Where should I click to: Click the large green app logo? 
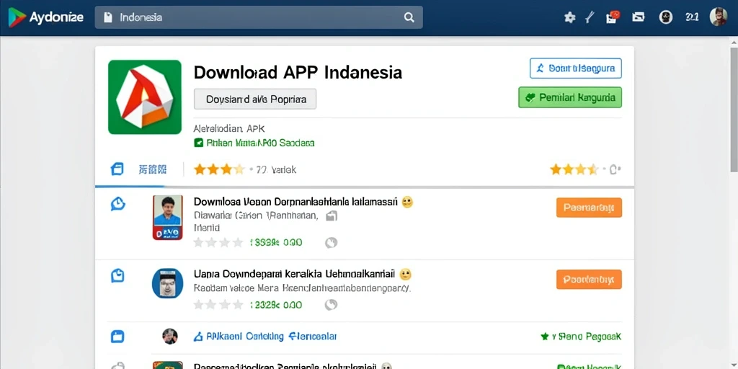pos(144,97)
